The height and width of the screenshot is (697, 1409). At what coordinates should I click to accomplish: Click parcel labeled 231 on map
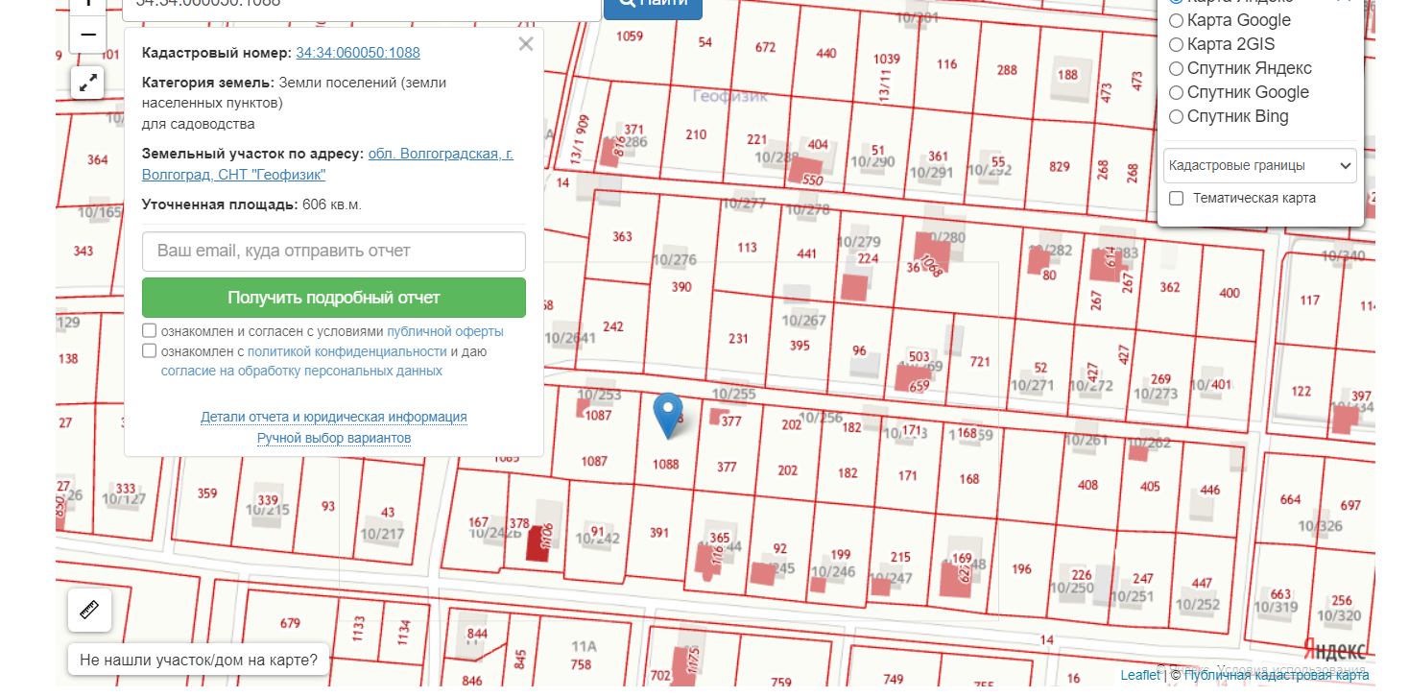coord(738,338)
